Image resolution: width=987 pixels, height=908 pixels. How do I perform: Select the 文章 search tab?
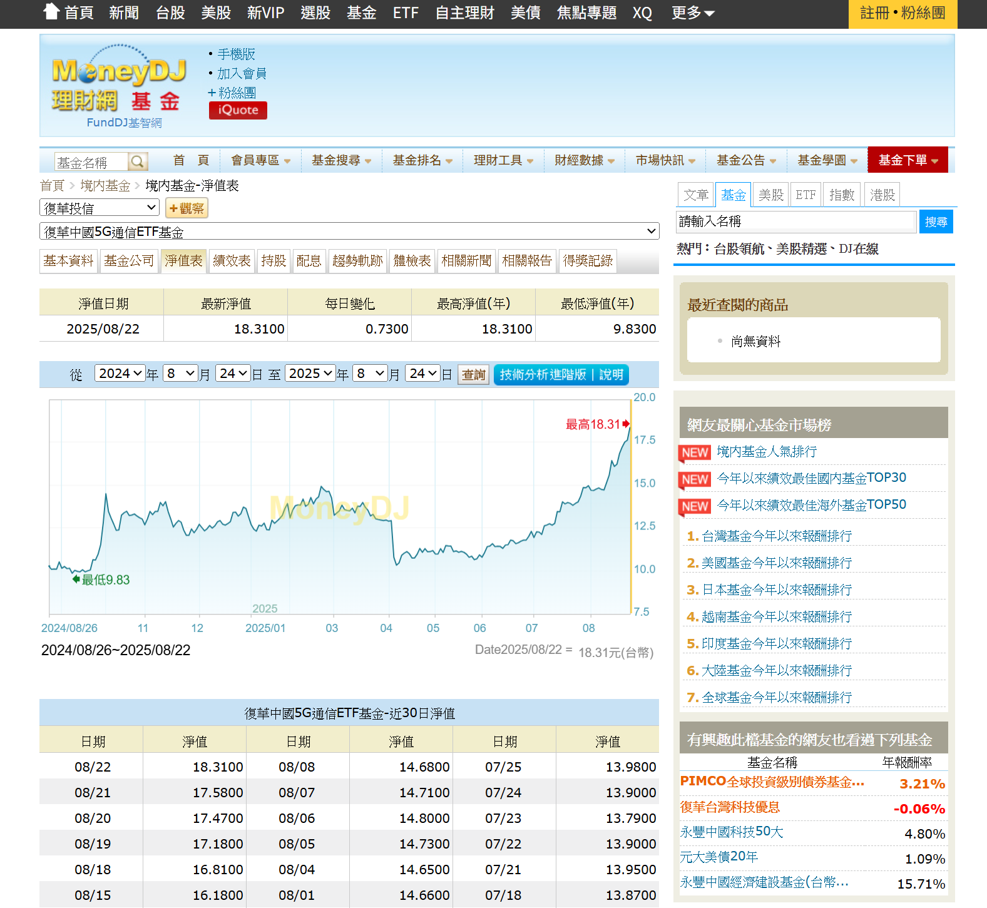coord(696,195)
